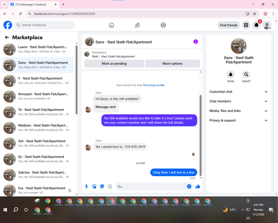The image size is (278, 223).
Task: Open Madison's 1bed 1bath conversation
Action: click(37, 128)
